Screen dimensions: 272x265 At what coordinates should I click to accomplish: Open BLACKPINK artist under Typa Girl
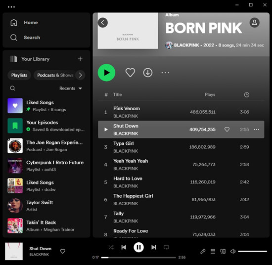tap(126, 151)
